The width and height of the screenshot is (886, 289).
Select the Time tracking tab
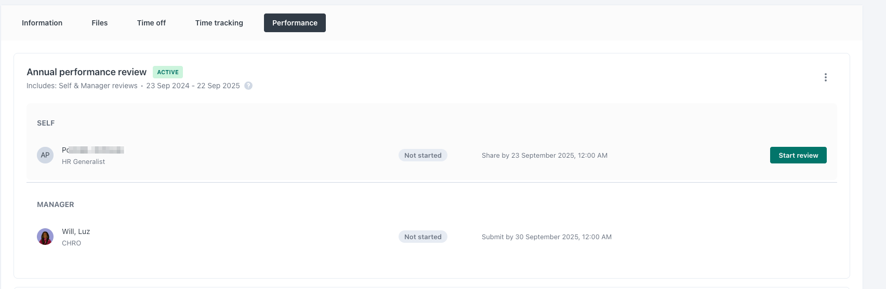click(219, 23)
